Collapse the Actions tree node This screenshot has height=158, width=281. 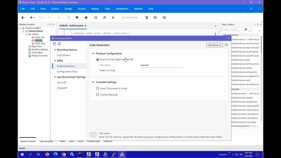click(x=26, y=34)
